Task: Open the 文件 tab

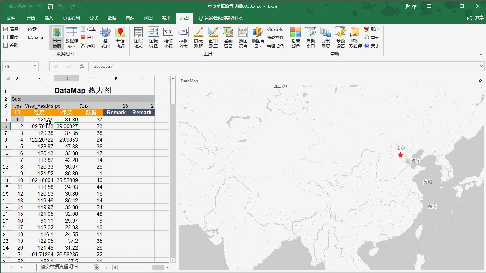Action: [11, 18]
